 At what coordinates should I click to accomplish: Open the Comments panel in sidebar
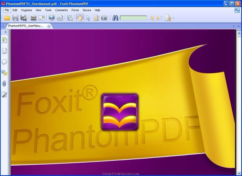click(x=4, y=73)
